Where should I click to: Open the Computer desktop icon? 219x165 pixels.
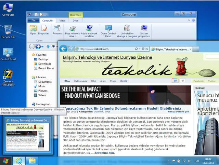coord(8,10)
